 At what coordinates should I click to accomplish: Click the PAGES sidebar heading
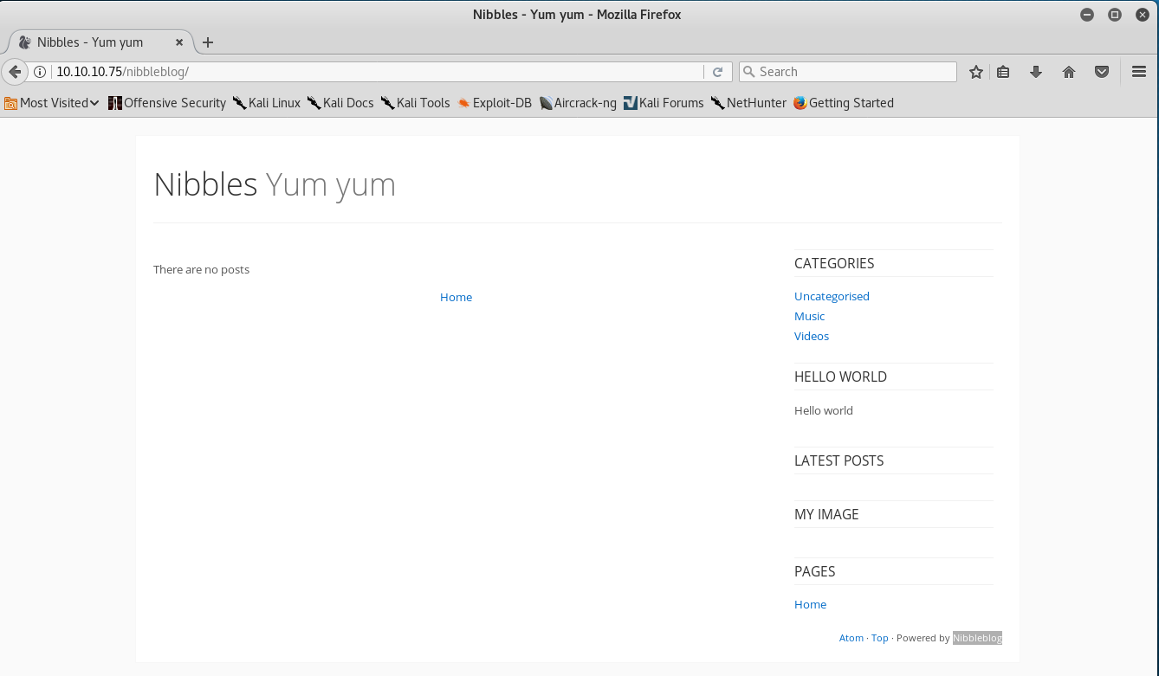tap(815, 571)
